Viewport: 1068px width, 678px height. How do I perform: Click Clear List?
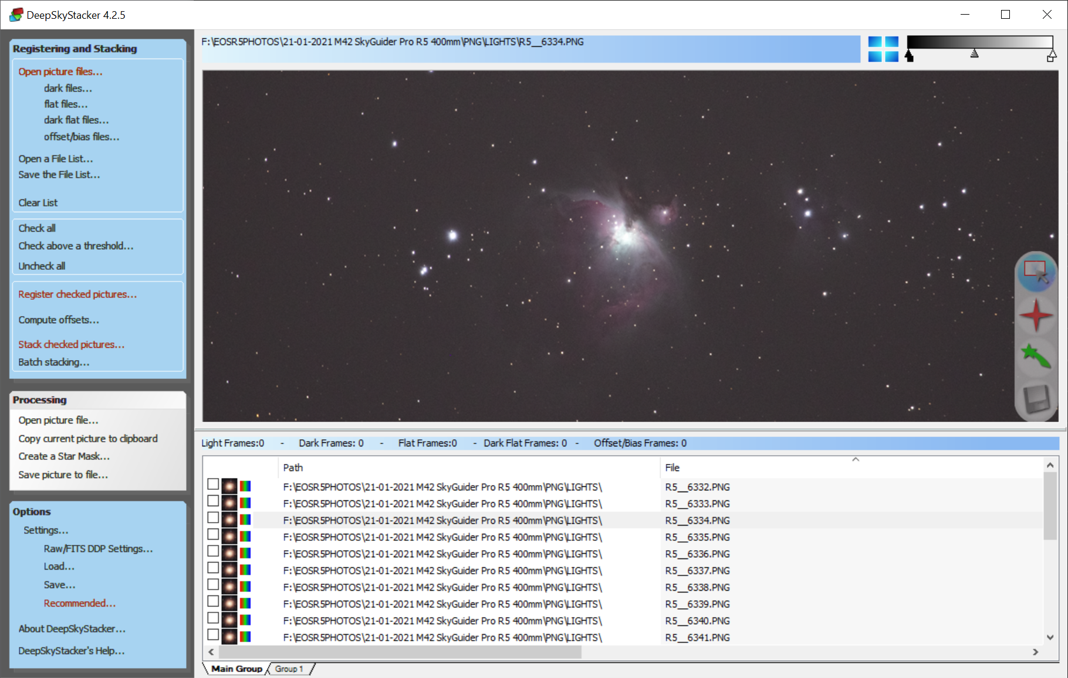[x=38, y=203]
